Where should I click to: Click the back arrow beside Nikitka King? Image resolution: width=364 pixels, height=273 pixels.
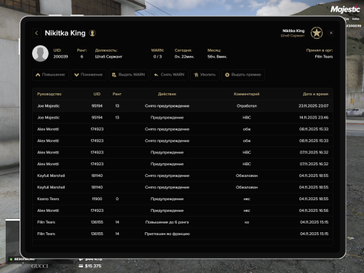[x=36, y=33]
